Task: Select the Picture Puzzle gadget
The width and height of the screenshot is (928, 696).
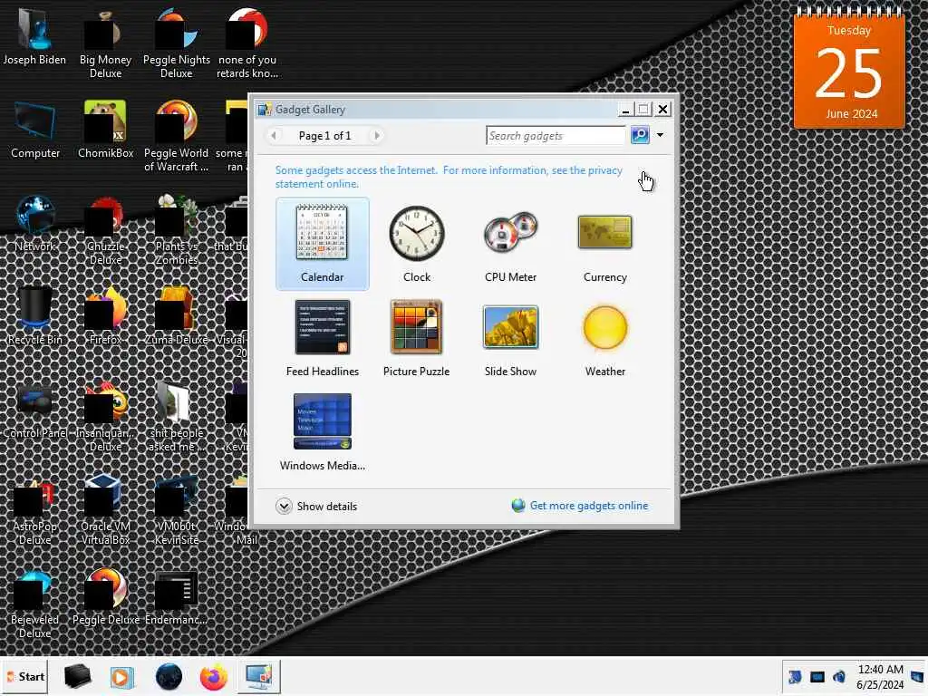Action: (416, 338)
